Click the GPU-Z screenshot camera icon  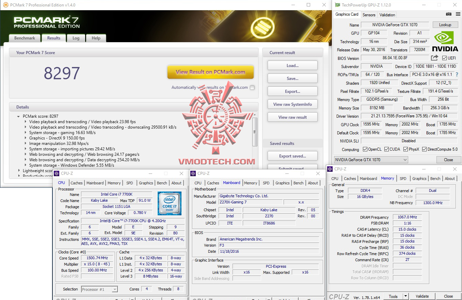[449, 14]
